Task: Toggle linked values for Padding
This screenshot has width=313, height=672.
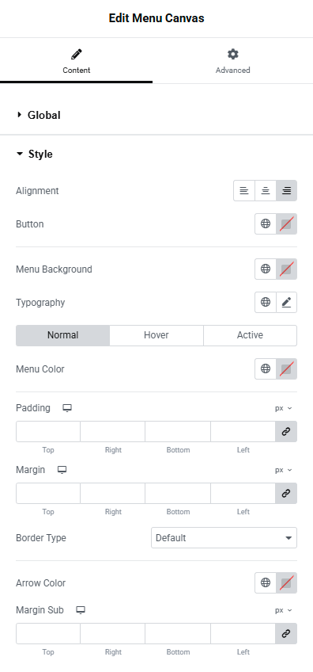Action: (x=286, y=432)
